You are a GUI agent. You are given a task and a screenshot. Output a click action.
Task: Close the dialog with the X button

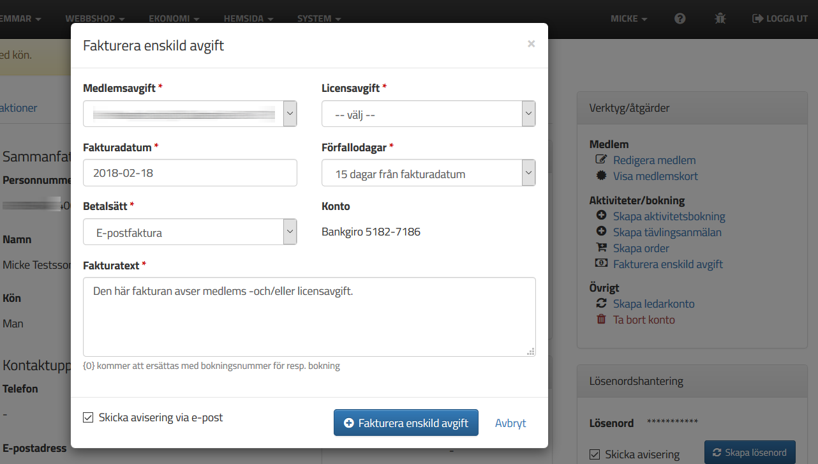pyautogui.click(x=531, y=44)
